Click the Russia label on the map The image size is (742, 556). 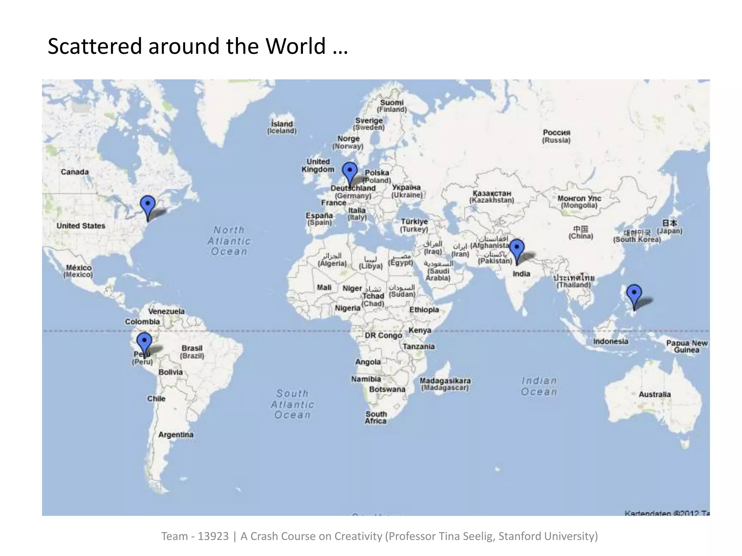click(556, 136)
